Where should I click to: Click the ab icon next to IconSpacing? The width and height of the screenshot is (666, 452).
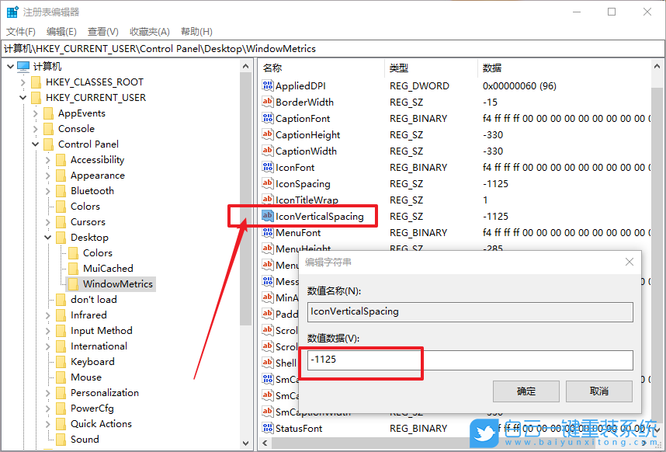coord(268,183)
